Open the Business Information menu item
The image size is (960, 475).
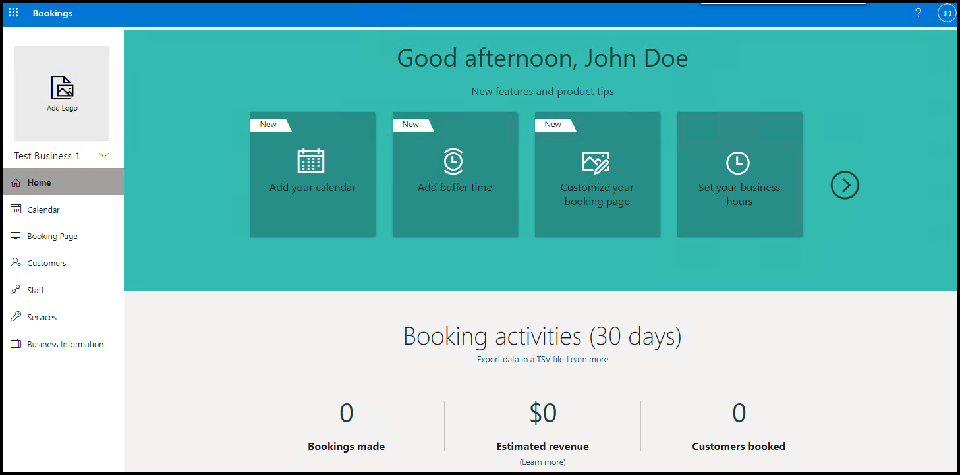tap(63, 344)
